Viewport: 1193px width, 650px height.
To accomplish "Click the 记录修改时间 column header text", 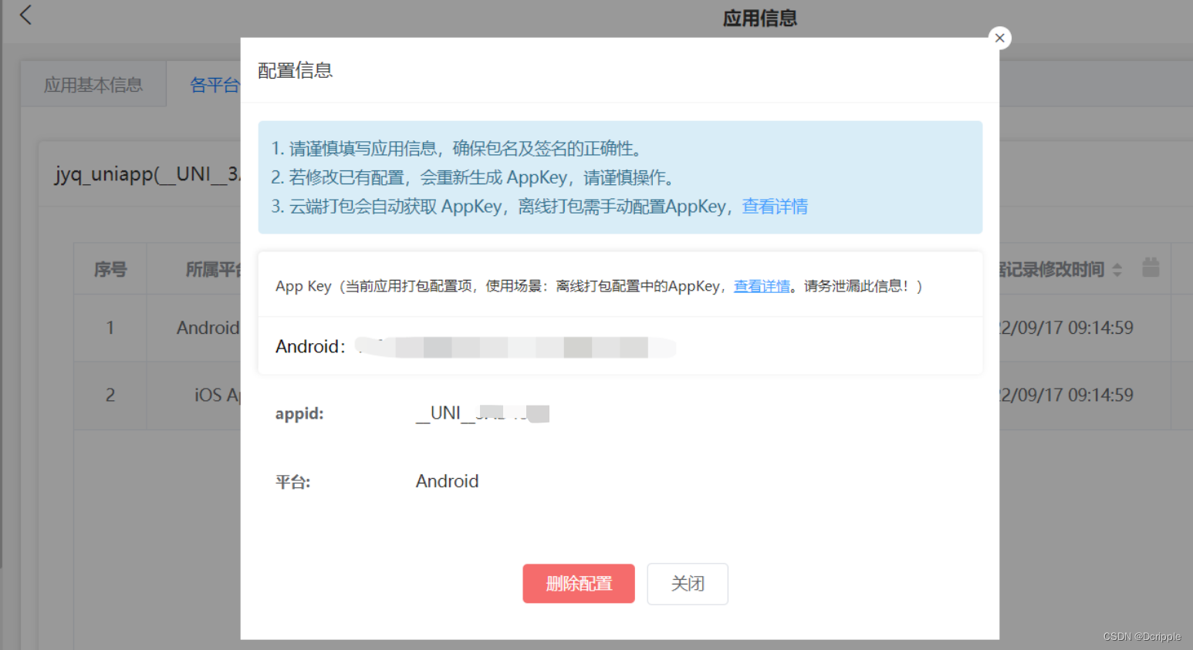I will click(x=1052, y=269).
